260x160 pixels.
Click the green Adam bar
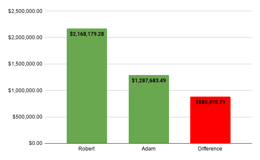click(x=149, y=109)
